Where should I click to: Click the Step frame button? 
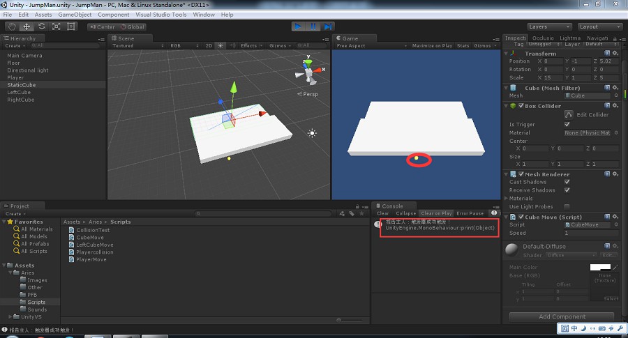(328, 26)
